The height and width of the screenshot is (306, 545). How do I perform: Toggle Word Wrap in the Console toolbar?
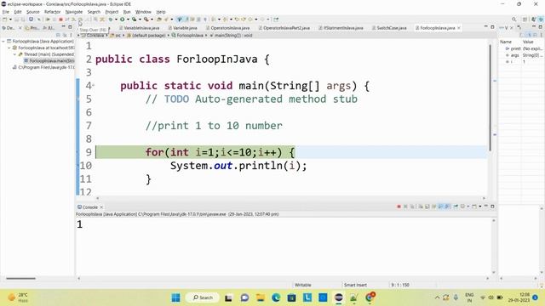pyautogui.click(x=433, y=207)
